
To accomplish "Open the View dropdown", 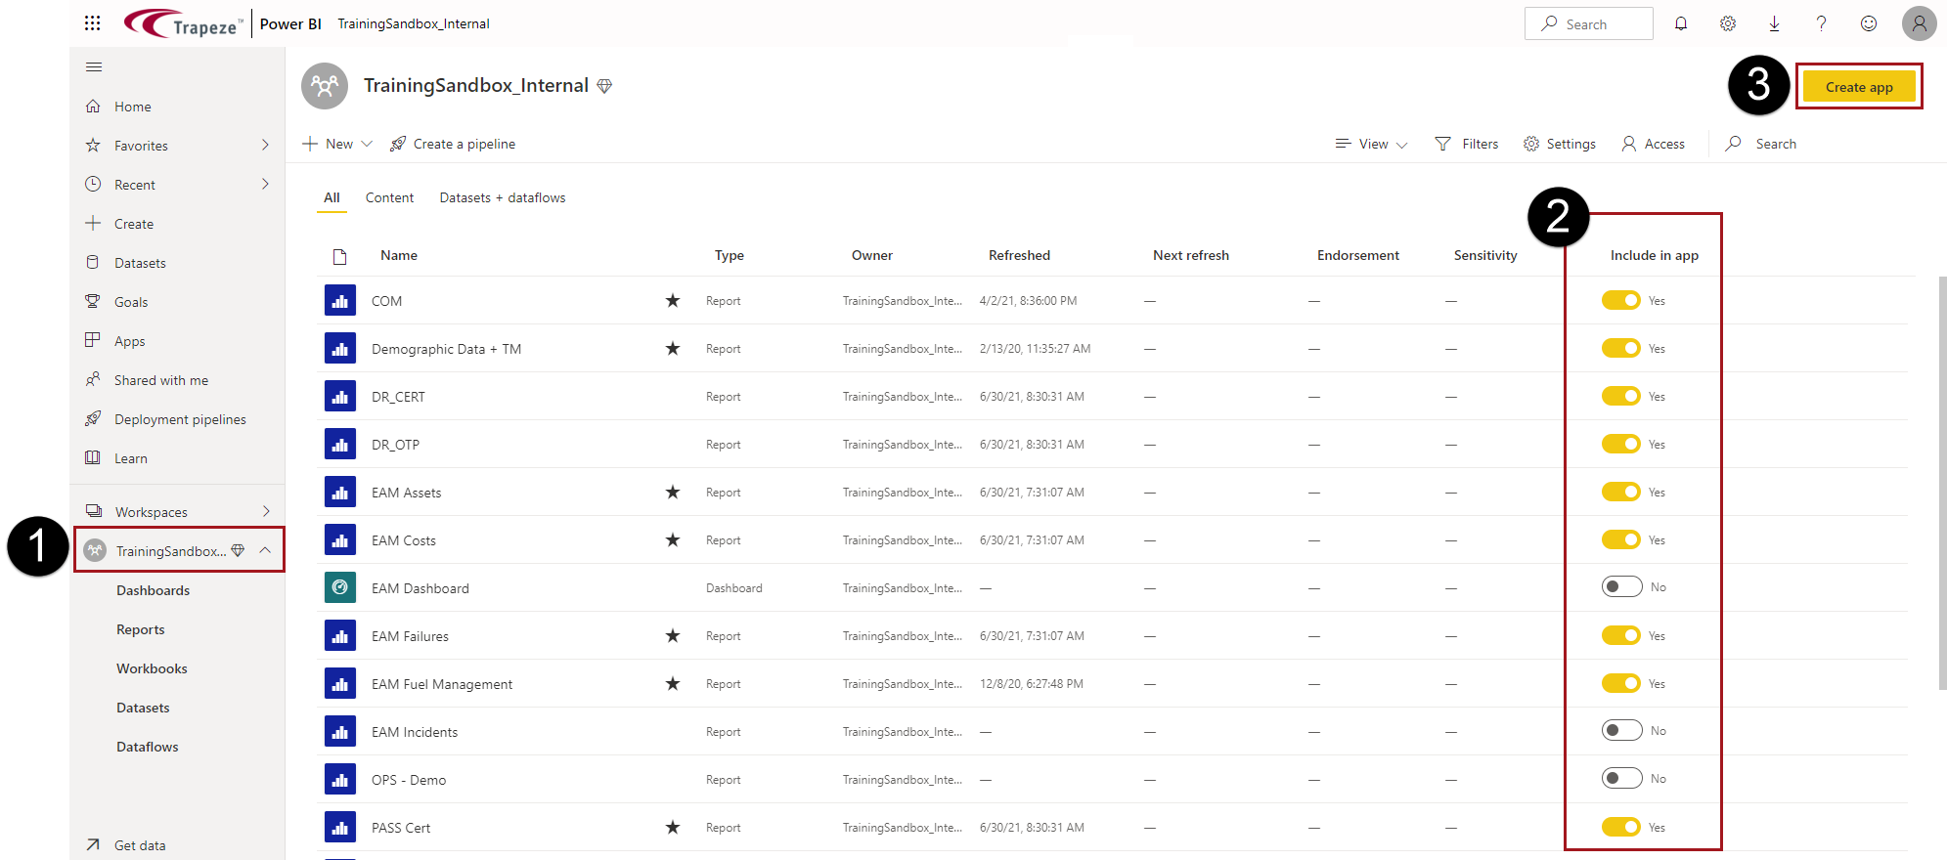I will pos(1371,144).
